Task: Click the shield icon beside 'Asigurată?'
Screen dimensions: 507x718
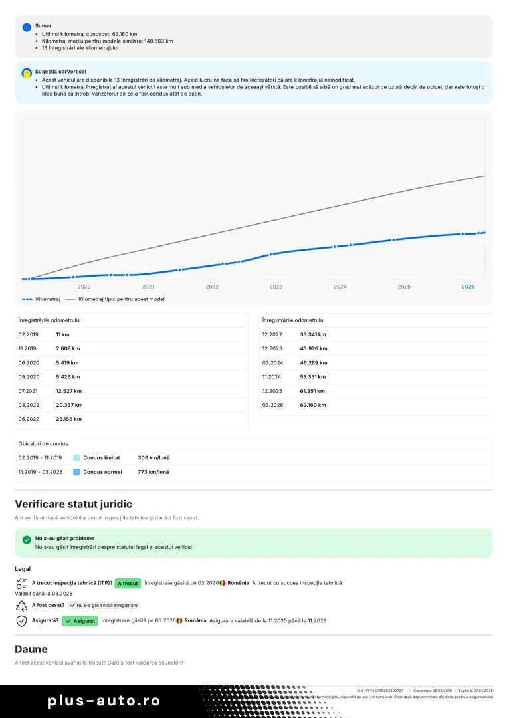Action: tap(21, 620)
